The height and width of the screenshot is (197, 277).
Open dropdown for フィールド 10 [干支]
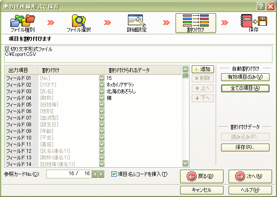[101, 138]
